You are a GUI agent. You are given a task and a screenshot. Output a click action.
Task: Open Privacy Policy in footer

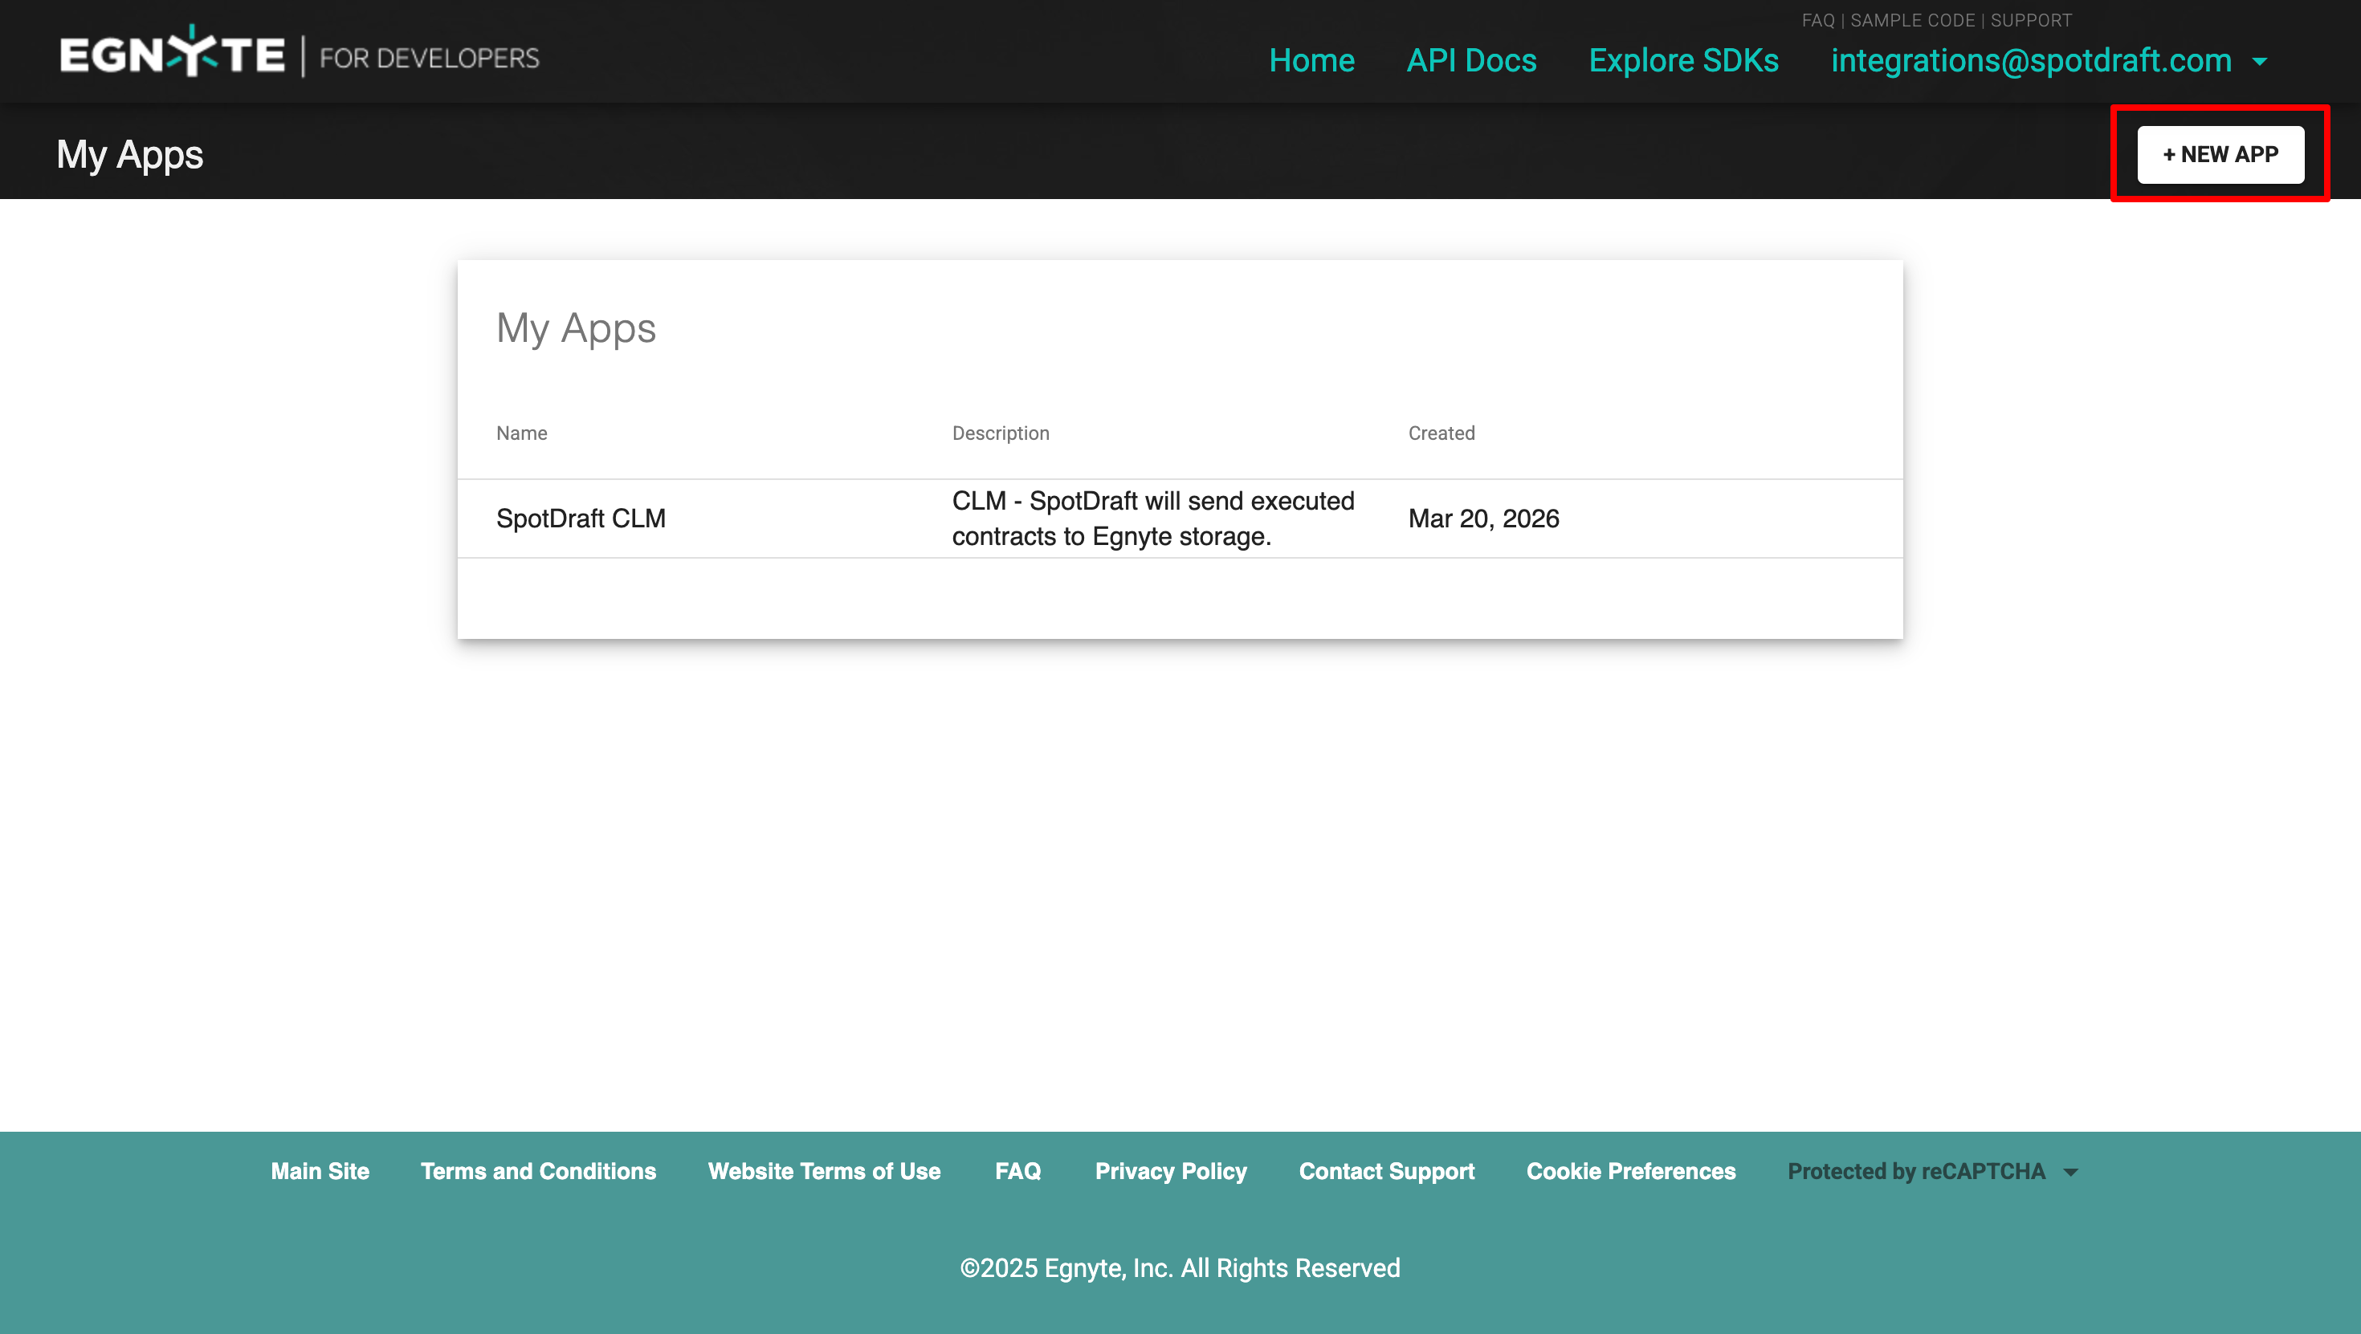pos(1170,1171)
